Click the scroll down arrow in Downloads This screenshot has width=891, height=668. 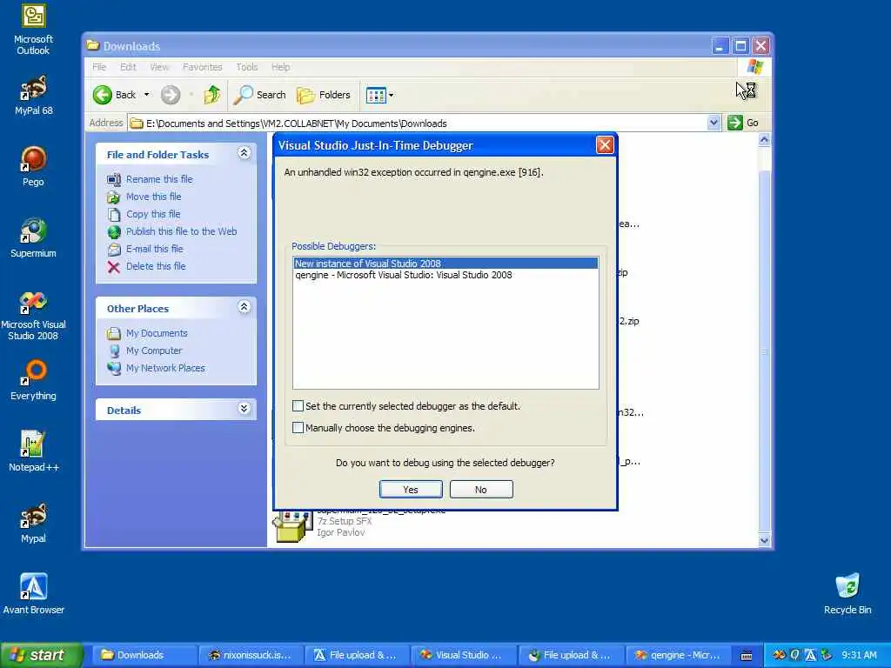click(764, 540)
